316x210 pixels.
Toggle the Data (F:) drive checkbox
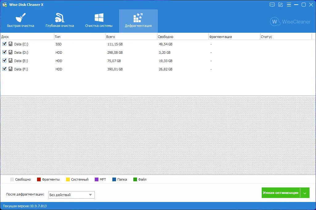pyautogui.click(x=4, y=69)
